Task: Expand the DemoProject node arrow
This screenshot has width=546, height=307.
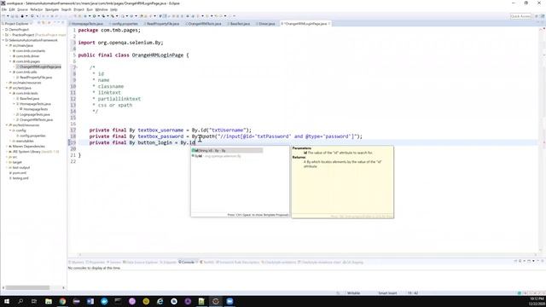Action: point(3,30)
